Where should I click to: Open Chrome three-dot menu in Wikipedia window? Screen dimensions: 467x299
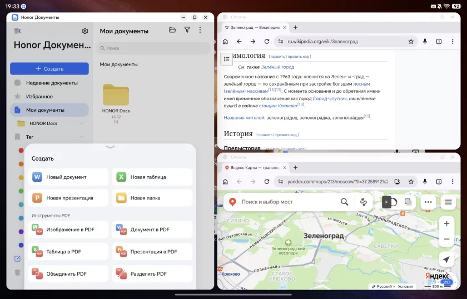tap(453, 41)
